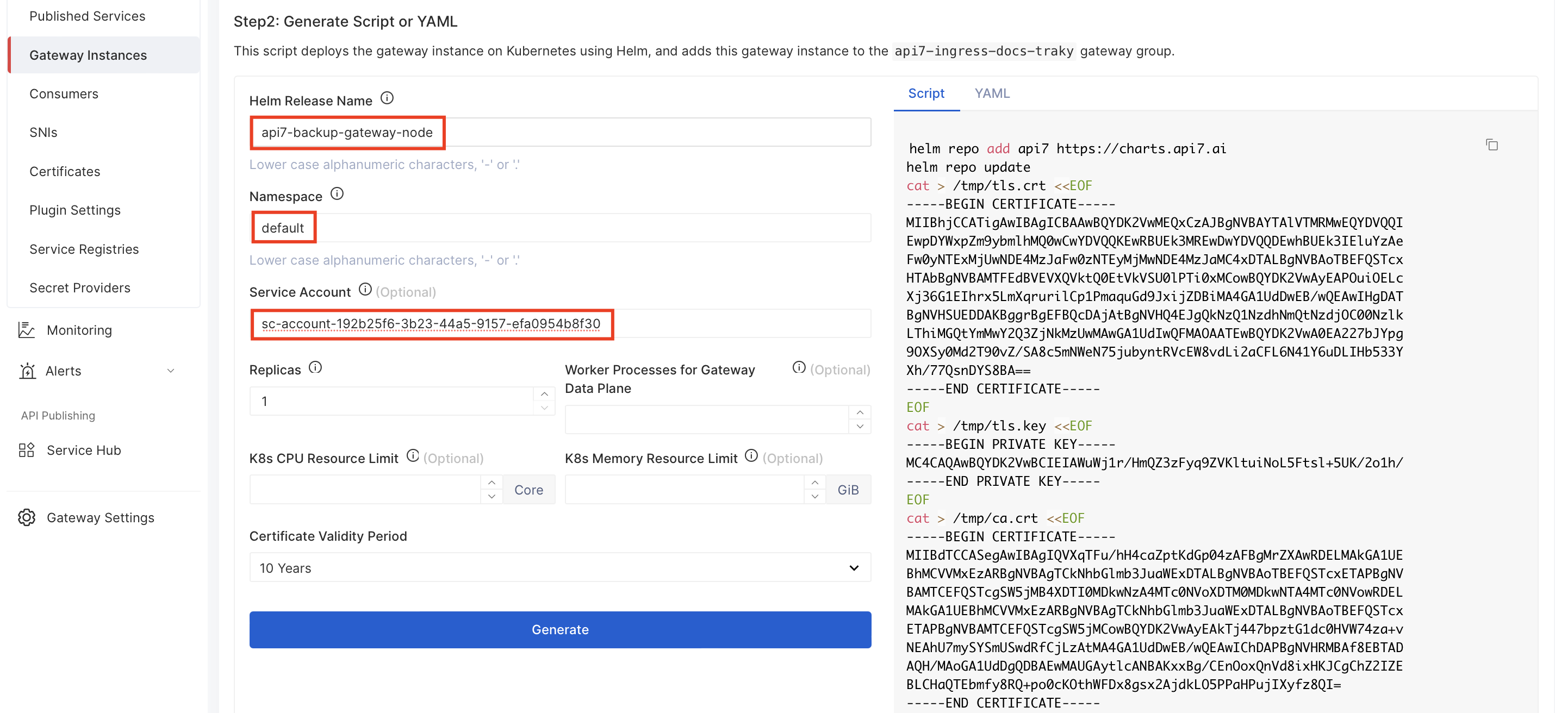This screenshot has height=713, width=1555.
Task: Switch to the YAML tab
Action: coord(991,93)
